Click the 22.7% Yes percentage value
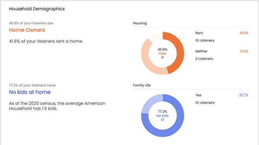The width and height of the screenshot is (259, 145). (243, 95)
